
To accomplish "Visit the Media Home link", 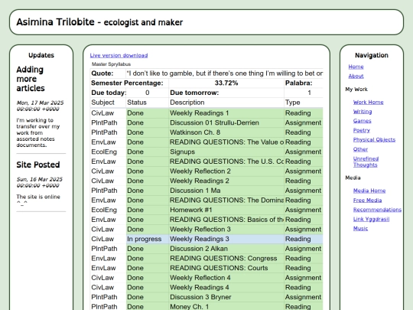I will [x=369, y=191].
